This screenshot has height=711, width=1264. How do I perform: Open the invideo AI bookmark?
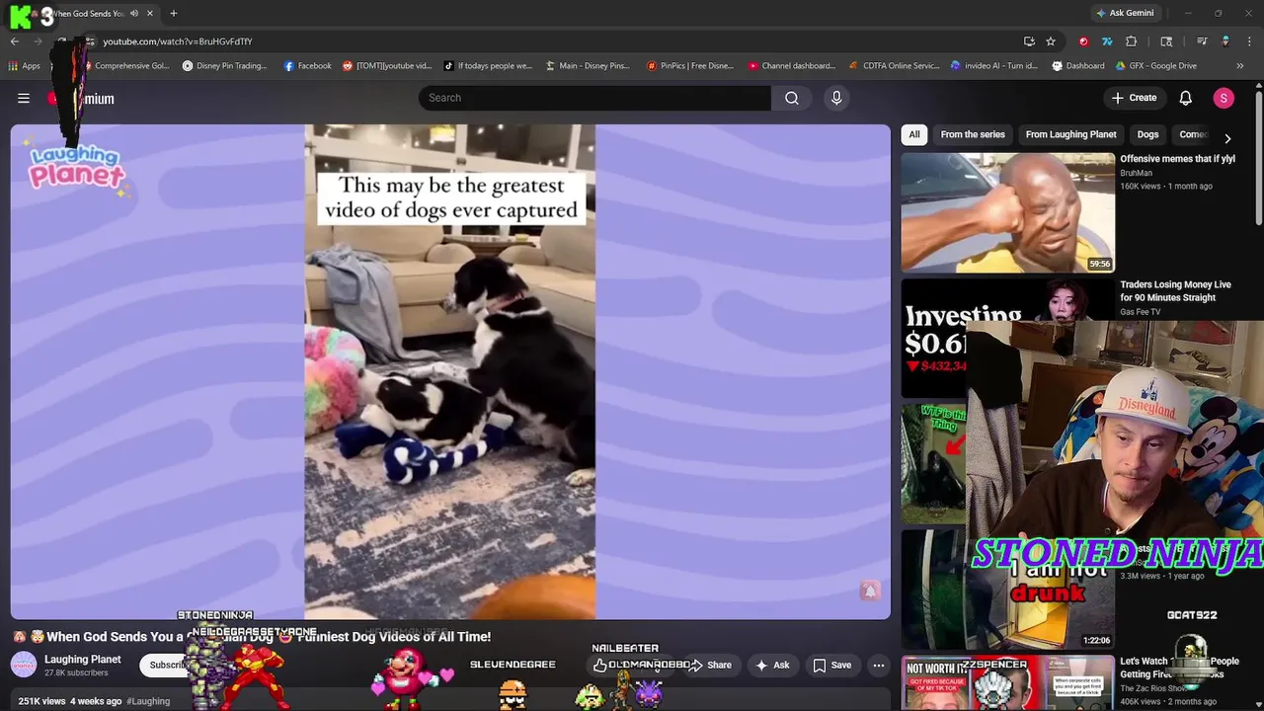coord(994,66)
